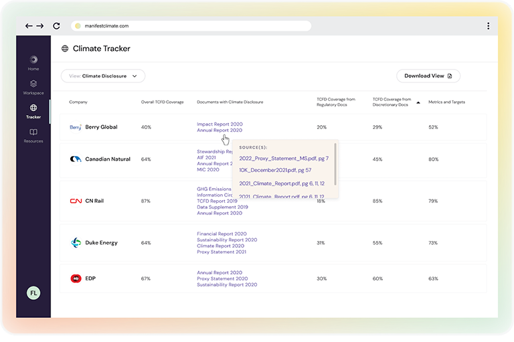This screenshot has height=342, width=514.
Task: Click the sources popup scrollbar
Action: click(x=335, y=164)
